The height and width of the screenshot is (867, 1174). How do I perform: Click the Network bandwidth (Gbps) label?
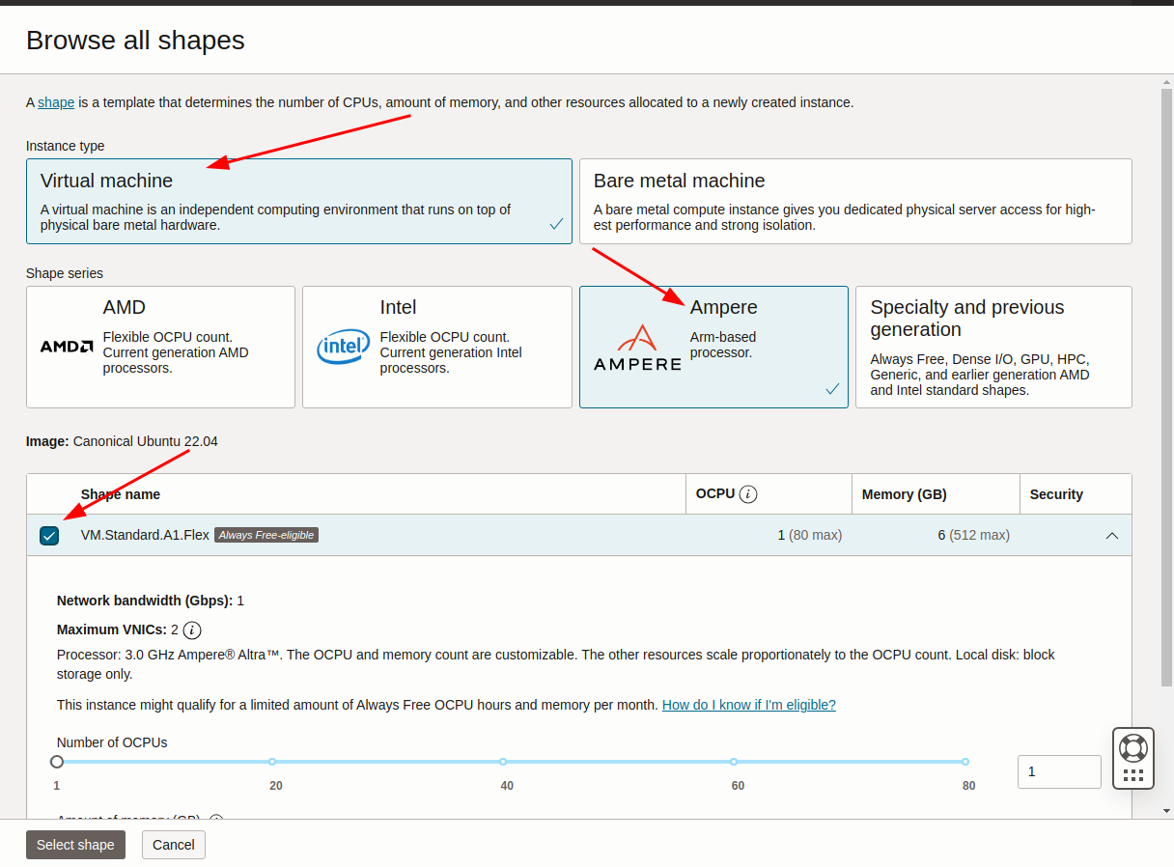145,601
